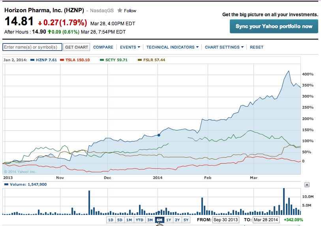Expand the Technical Indicators dropdown

(173, 47)
